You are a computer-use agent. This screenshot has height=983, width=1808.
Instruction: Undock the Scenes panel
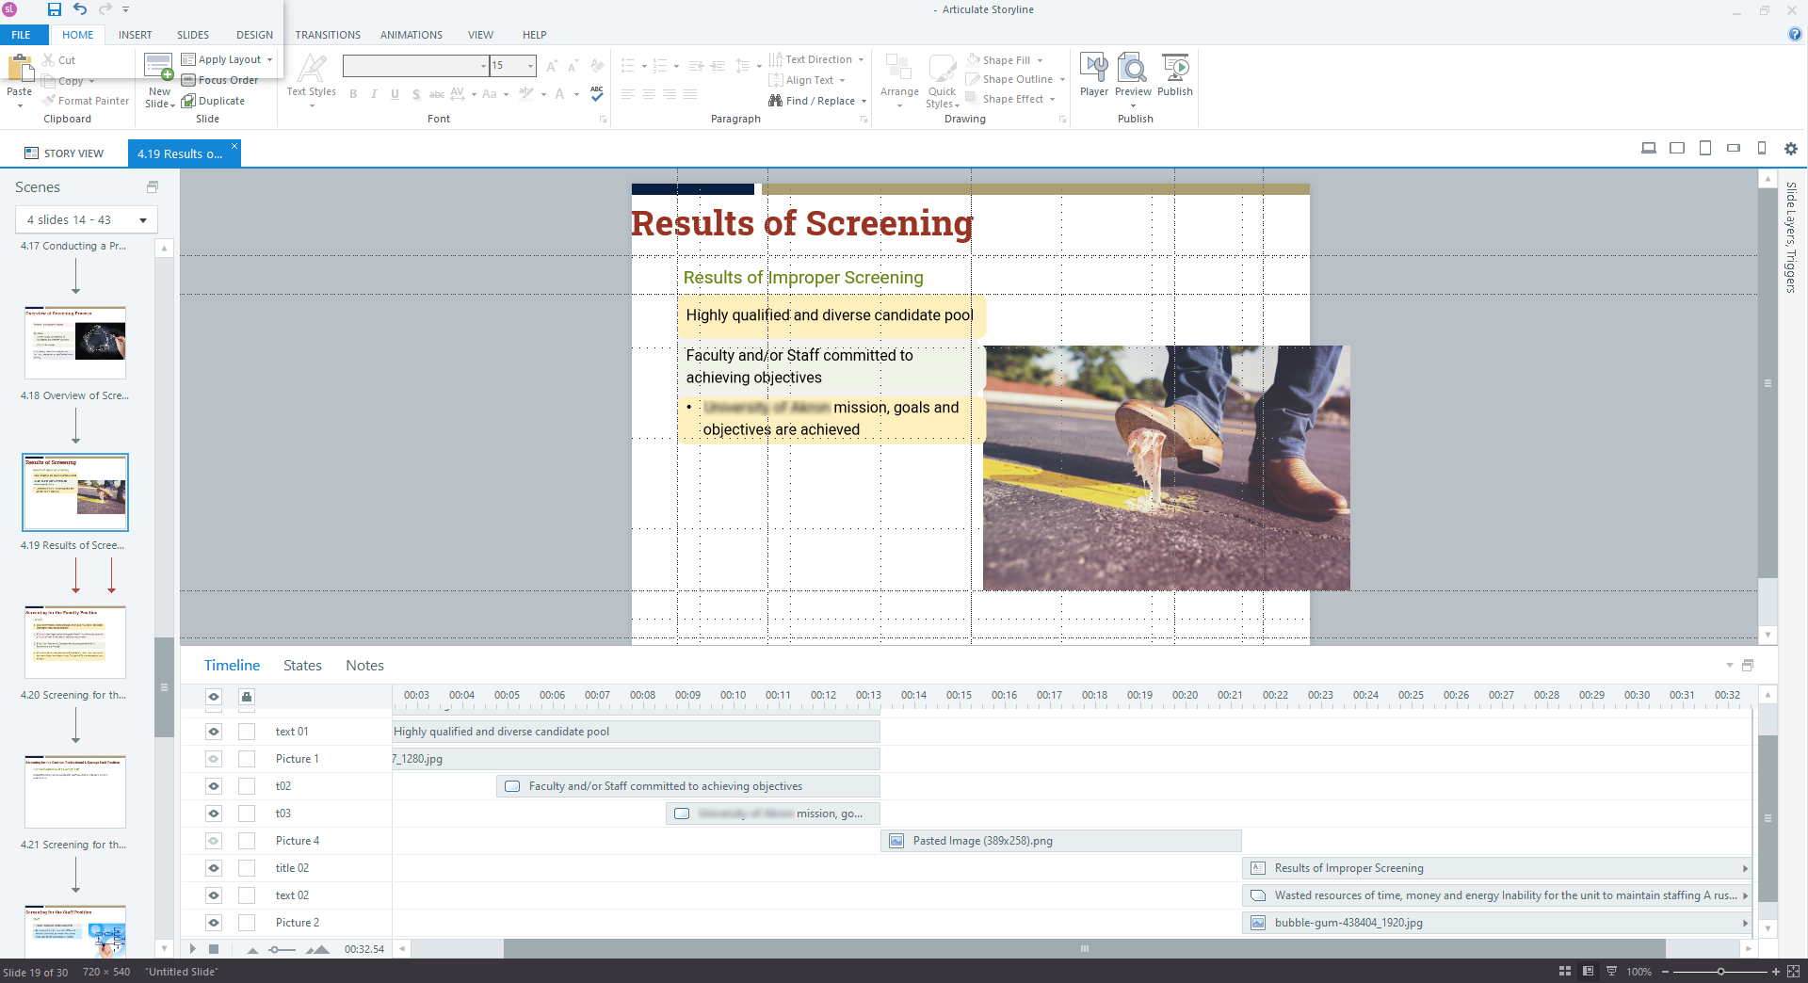pos(153,187)
